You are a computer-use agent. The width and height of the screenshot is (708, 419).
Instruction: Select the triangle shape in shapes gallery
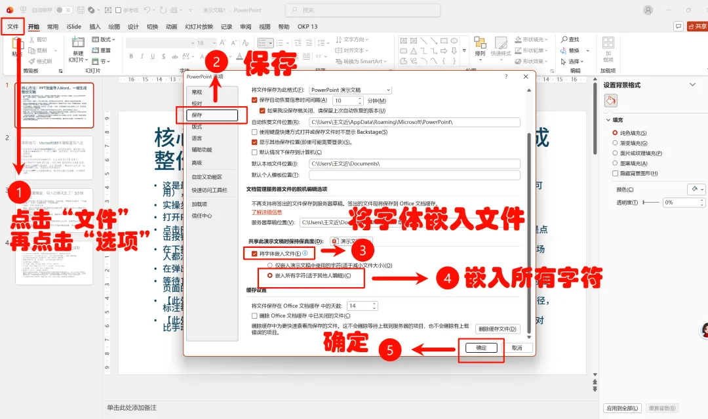[414, 51]
